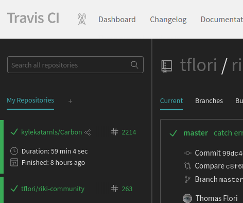243x203 pixels.
Task: Add a repository with plus icon
Action: point(70,102)
